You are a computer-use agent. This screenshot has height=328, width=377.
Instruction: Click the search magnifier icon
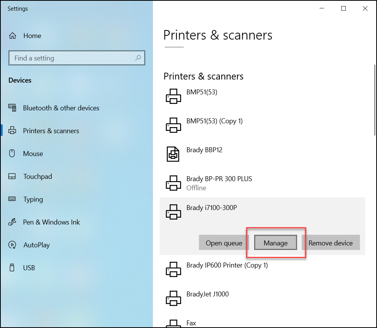[138, 58]
